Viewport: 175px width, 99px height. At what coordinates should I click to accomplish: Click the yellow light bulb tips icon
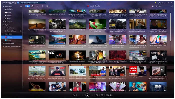(x=156, y=3)
